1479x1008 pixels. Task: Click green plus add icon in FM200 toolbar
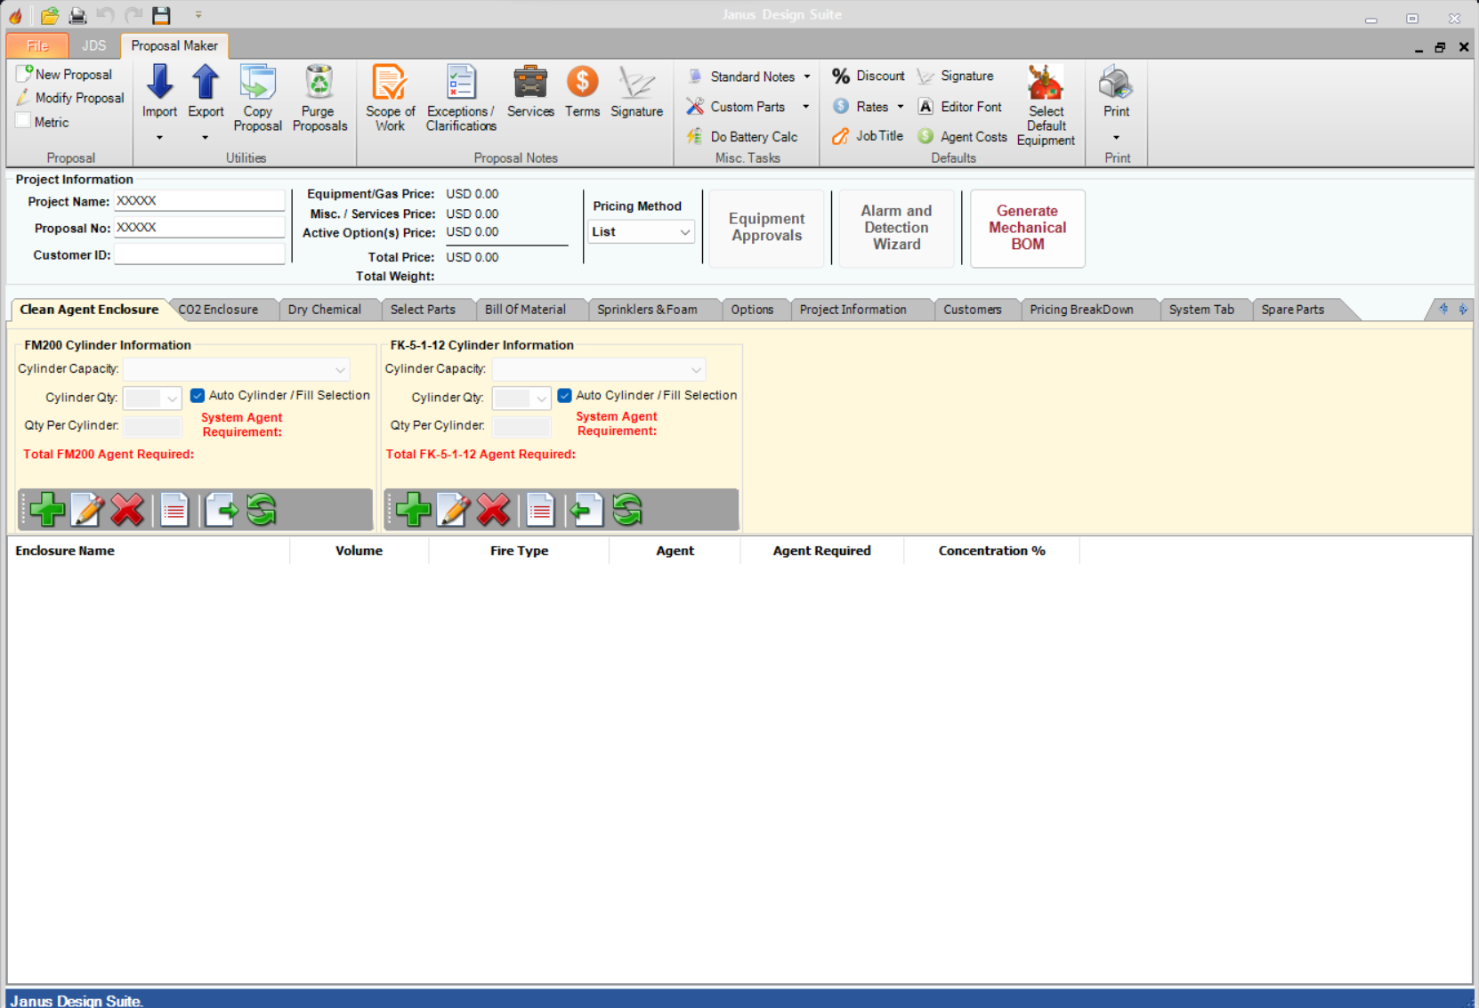[47, 511]
